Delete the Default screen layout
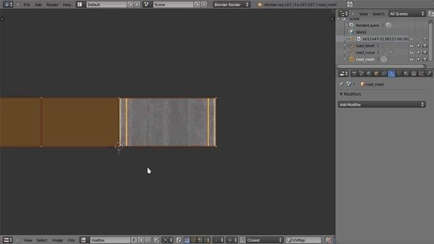Viewport: 434px width, 244px height. [137, 5]
